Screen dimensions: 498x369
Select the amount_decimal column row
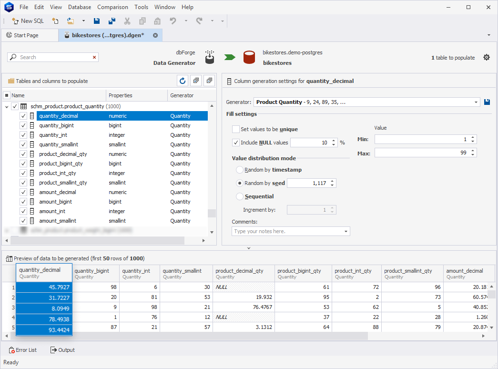click(x=122, y=192)
